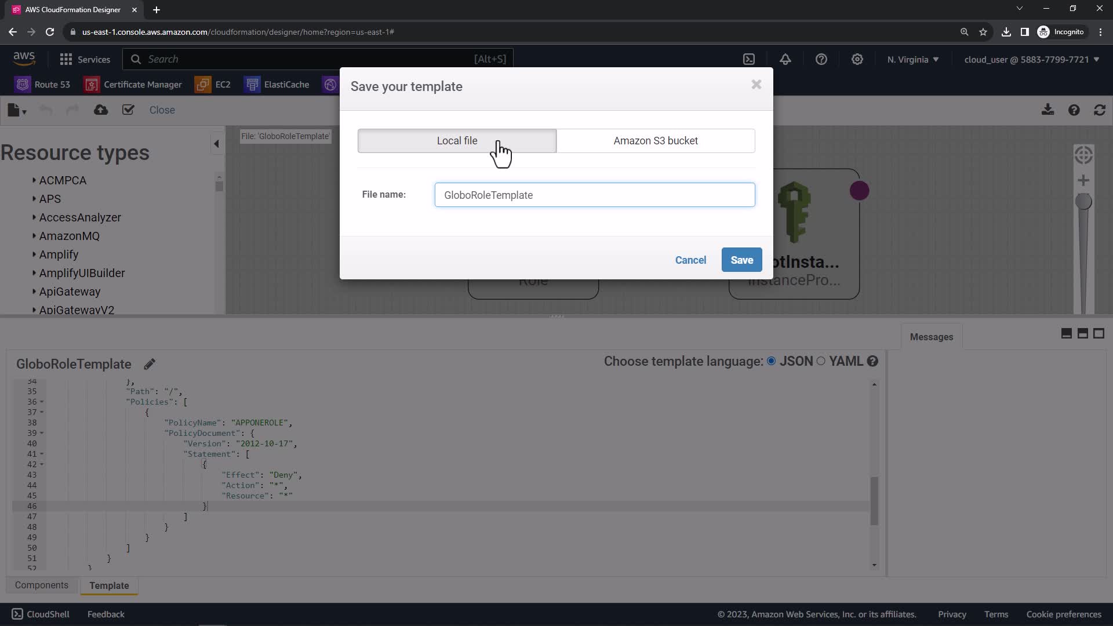
Task: Choose the Amazon S3 bucket tab
Action: pyautogui.click(x=656, y=141)
